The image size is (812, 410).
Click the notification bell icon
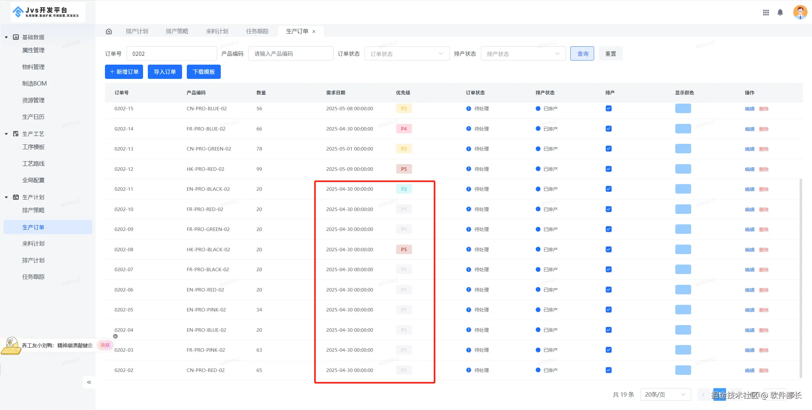(x=780, y=12)
